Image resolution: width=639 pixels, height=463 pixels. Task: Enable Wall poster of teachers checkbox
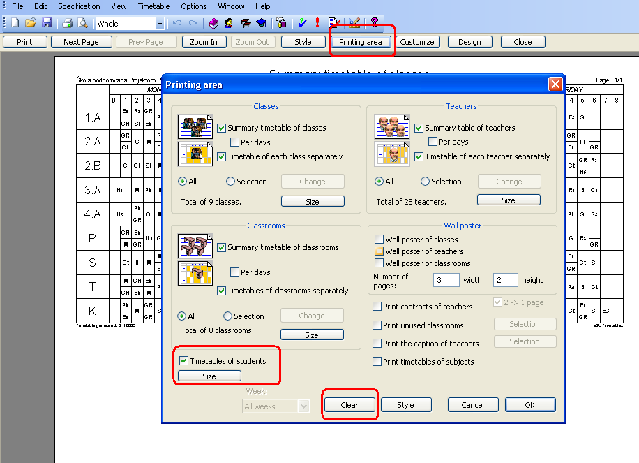[x=379, y=251]
